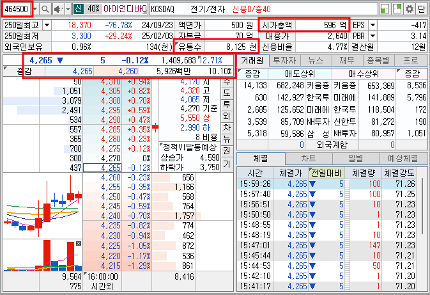Click bid price 4,215 in order book
This screenshot has width=430, height=295.
pyautogui.click(x=111, y=266)
